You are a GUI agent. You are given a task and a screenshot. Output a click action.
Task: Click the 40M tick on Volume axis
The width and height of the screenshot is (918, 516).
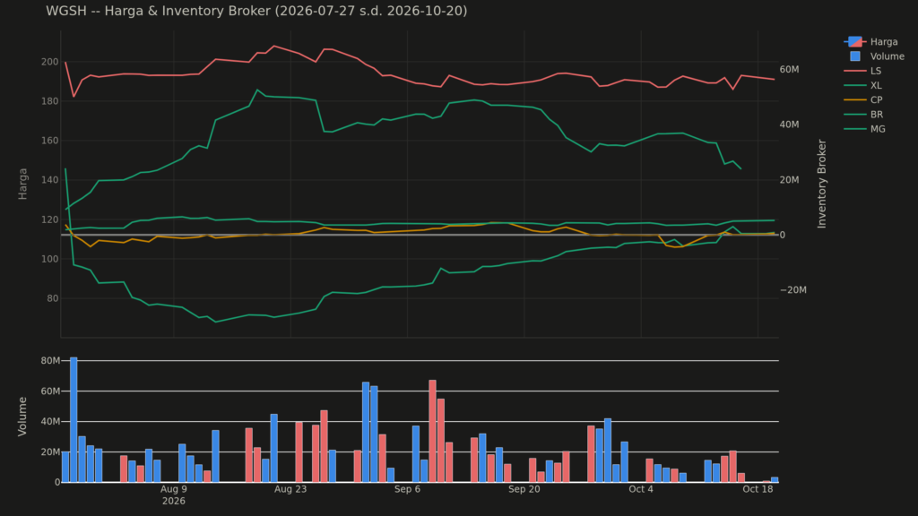coord(50,422)
